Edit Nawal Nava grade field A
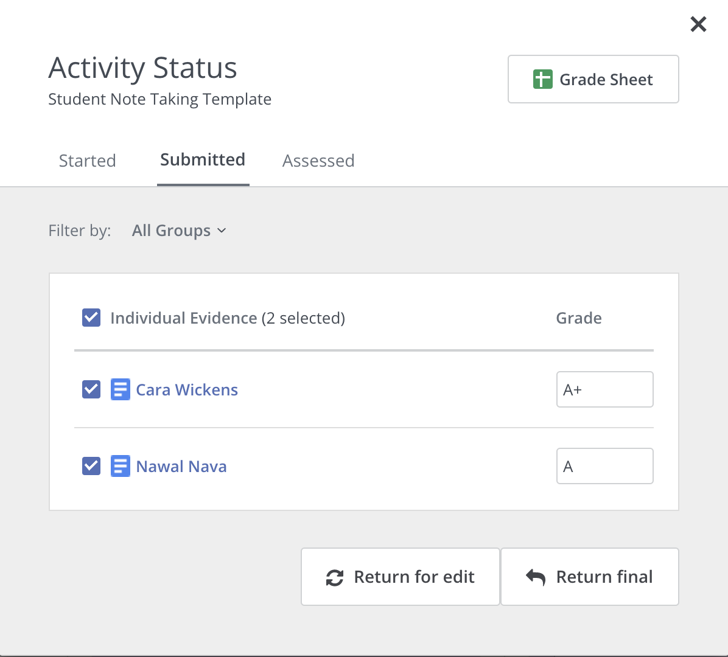 point(604,466)
